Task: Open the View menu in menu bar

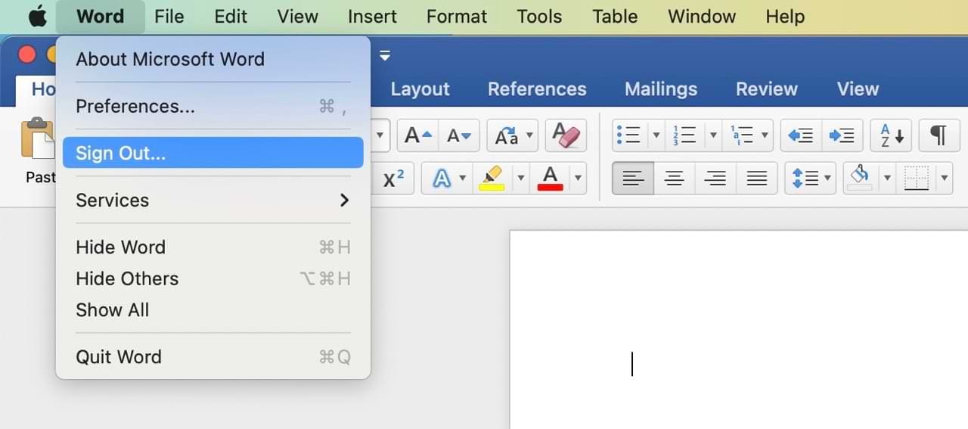Action: click(298, 17)
